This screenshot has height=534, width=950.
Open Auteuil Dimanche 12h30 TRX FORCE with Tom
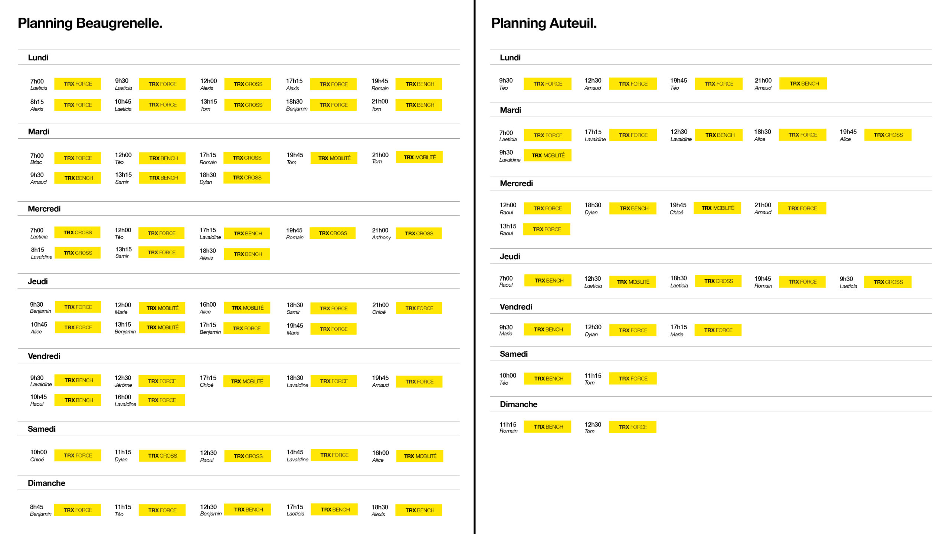(633, 427)
